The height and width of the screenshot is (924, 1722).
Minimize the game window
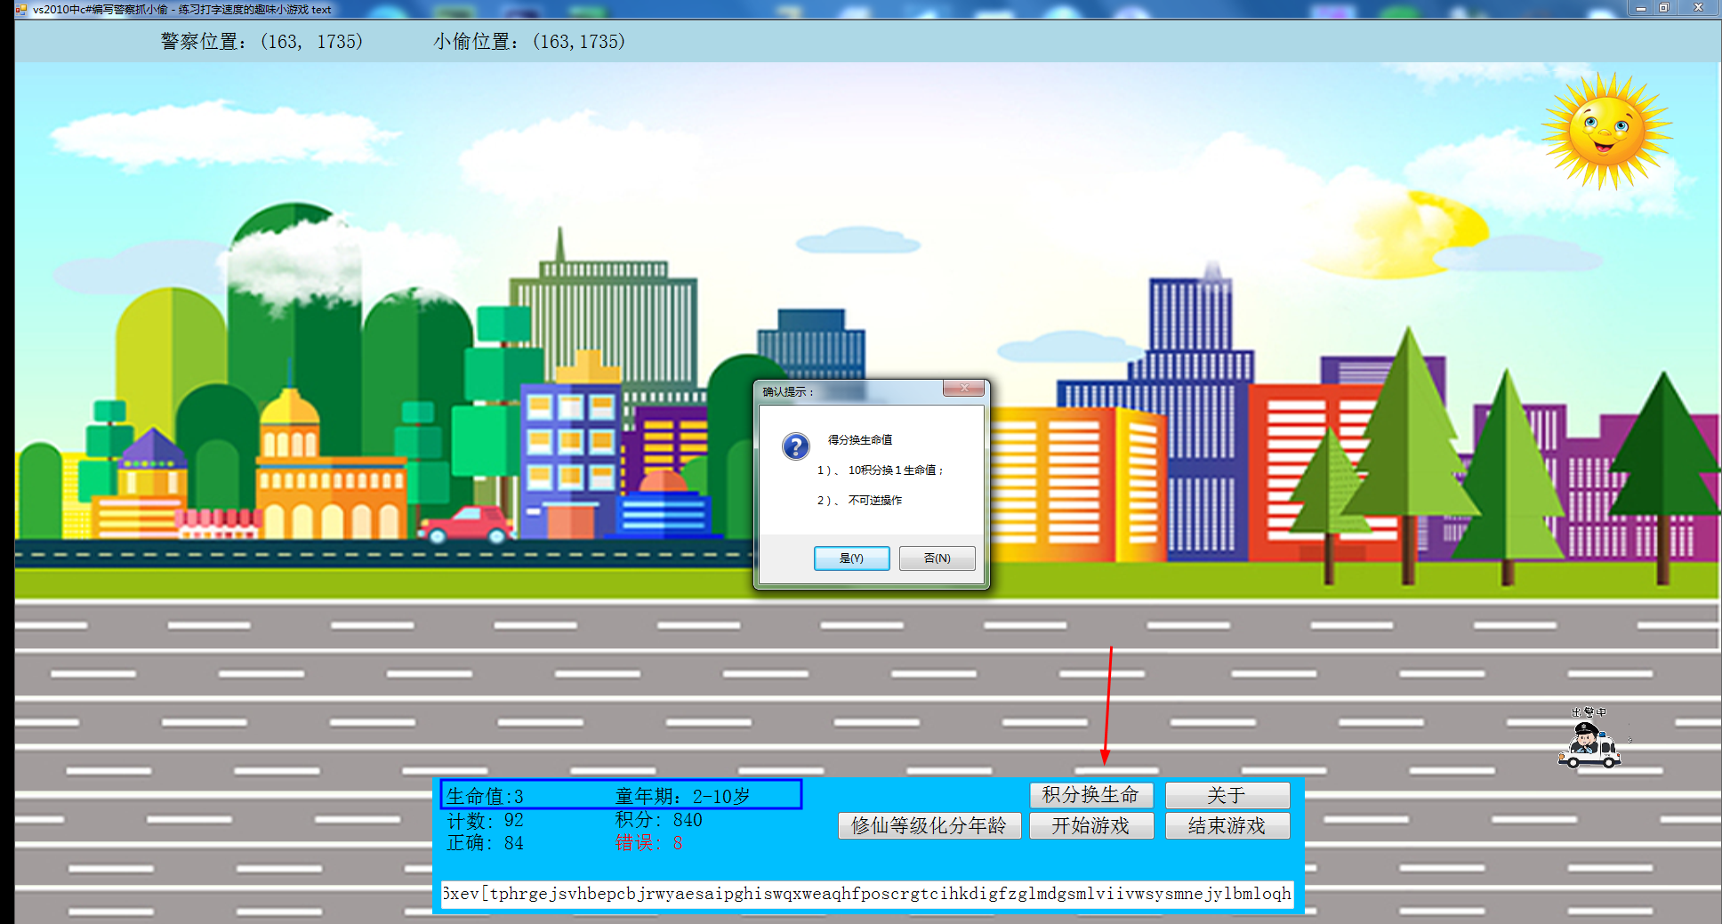click(x=1640, y=8)
